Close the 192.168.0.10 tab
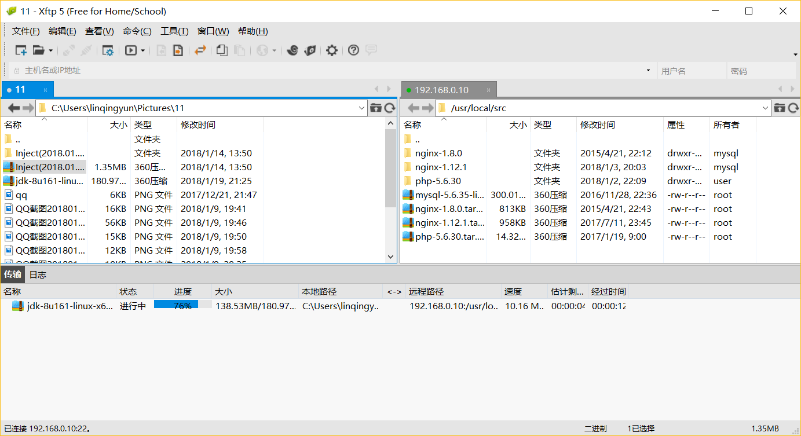 click(x=489, y=90)
